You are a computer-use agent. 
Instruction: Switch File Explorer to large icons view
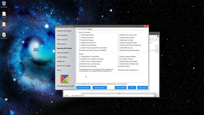click(x=157, y=96)
